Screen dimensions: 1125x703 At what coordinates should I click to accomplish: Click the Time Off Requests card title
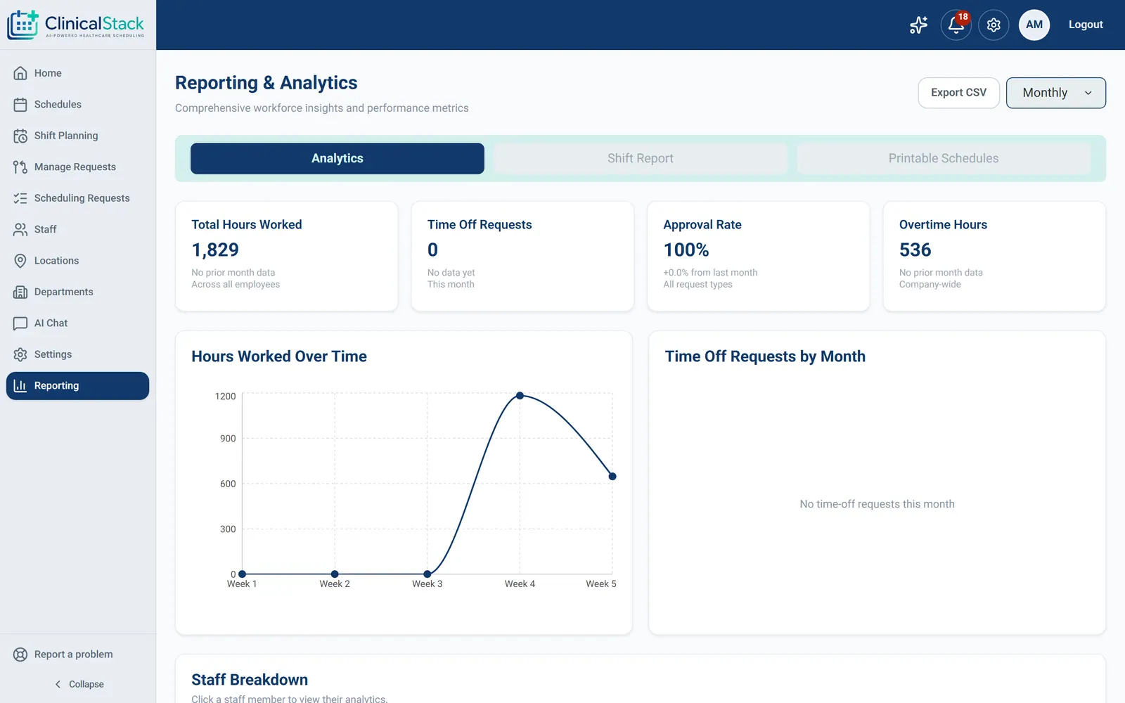480,225
